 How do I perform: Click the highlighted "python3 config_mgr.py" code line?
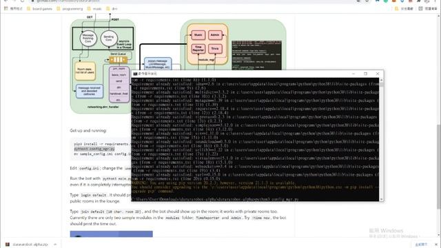94,149
